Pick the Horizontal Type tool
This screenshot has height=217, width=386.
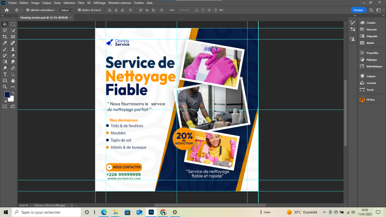tap(5, 74)
